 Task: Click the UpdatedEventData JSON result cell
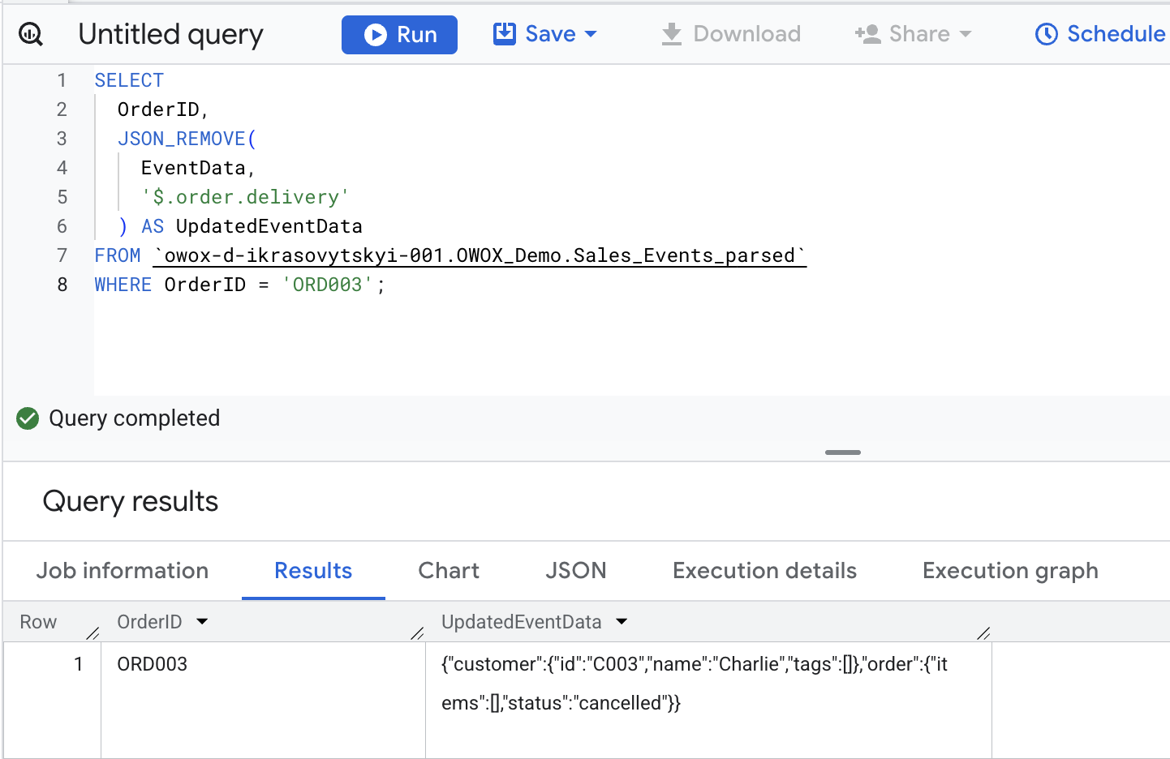point(708,701)
